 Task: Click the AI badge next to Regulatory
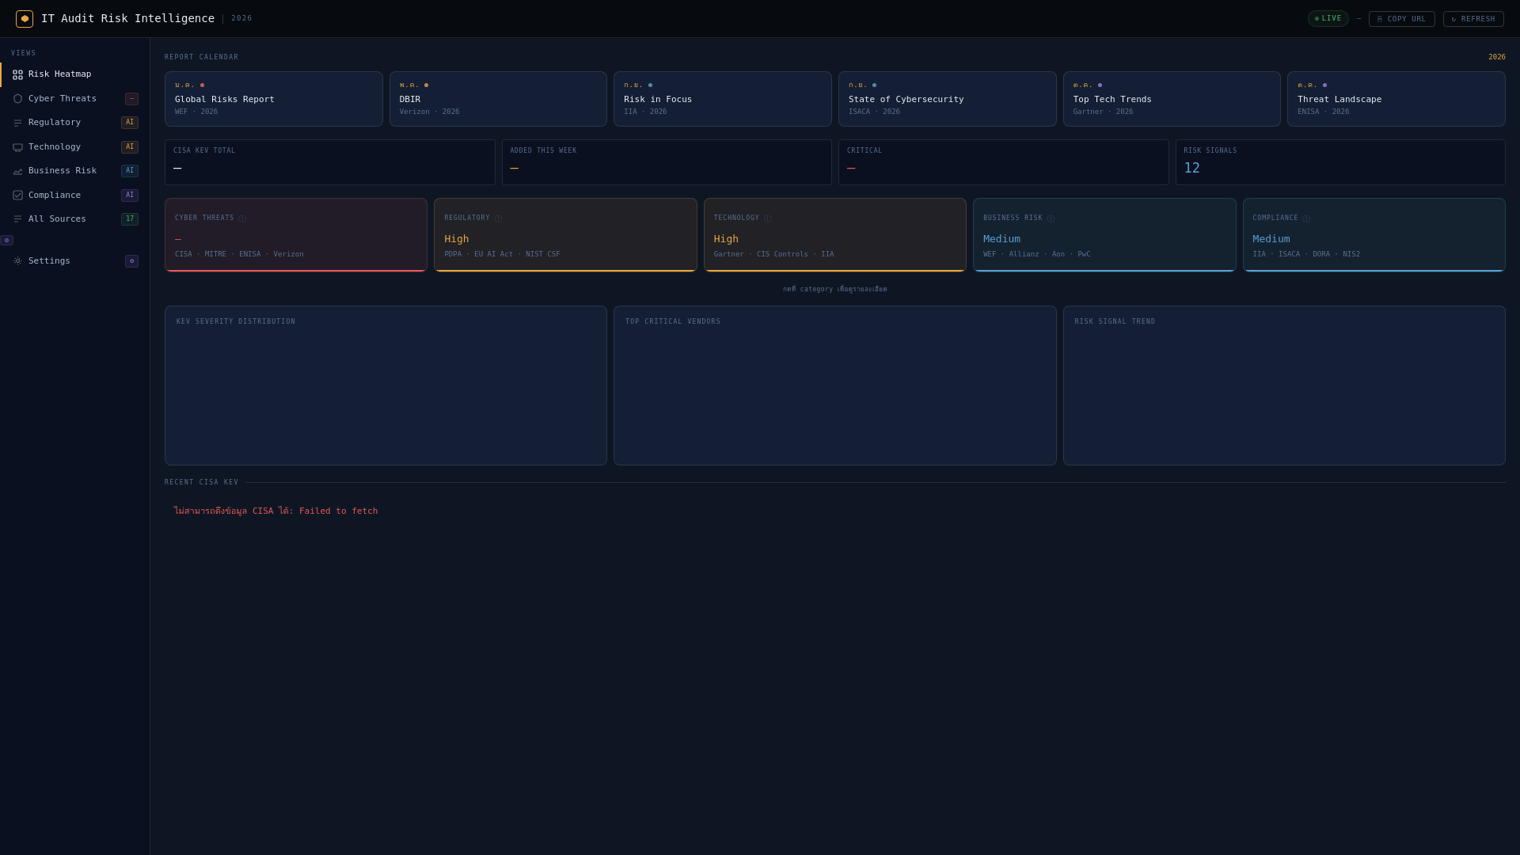(130, 123)
